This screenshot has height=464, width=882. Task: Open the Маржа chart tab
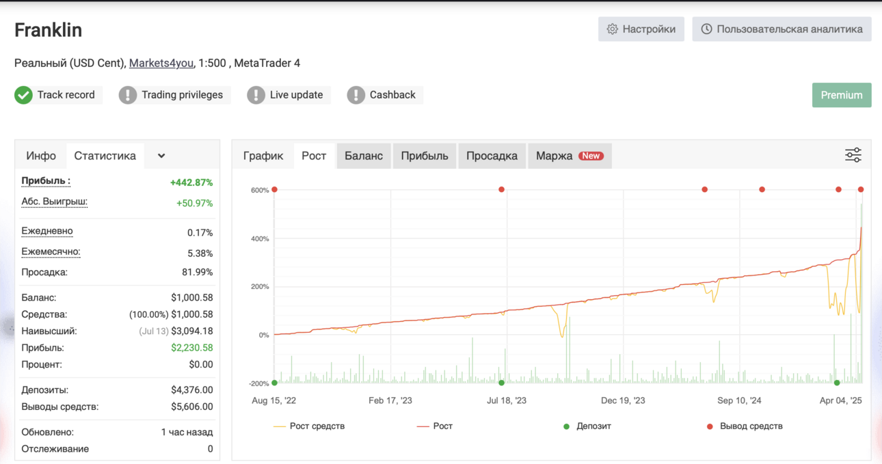[570, 156]
